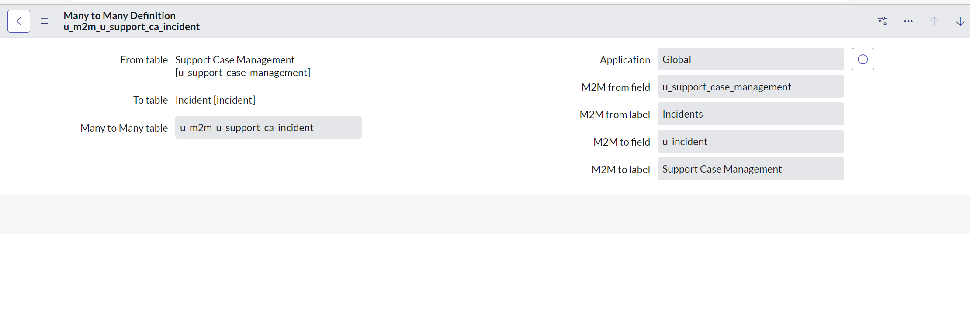970x320 pixels.
Task: Select the title Many to Many Definition
Action: coord(119,15)
